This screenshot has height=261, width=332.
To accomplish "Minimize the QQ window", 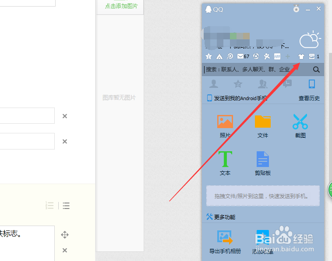I will (308, 9).
